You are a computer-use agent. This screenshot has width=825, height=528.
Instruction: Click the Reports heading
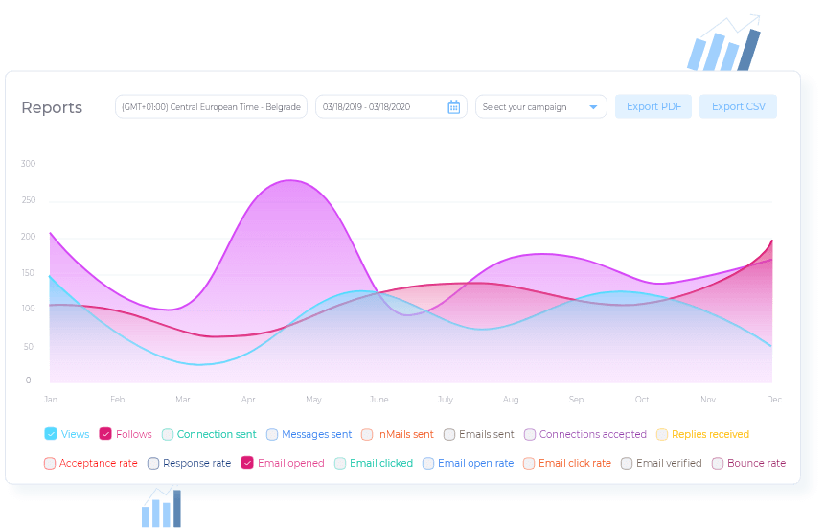[52, 107]
